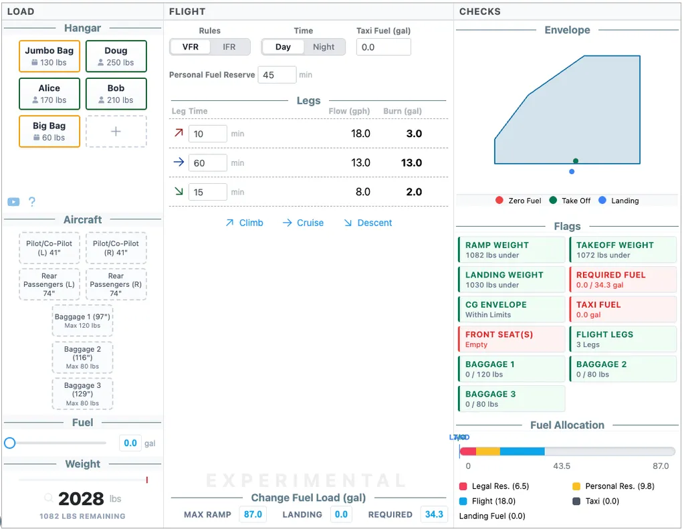Set flight time to Night
682x529 pixels.
(x=324, y=47)
